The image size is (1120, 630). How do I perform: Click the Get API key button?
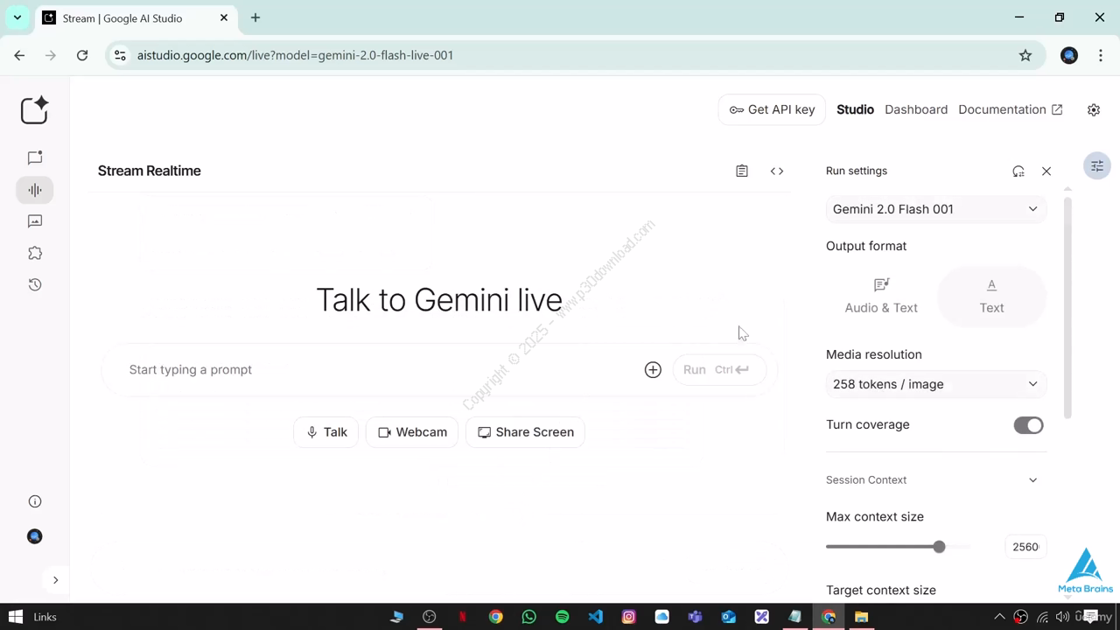(x=772, y=109)
